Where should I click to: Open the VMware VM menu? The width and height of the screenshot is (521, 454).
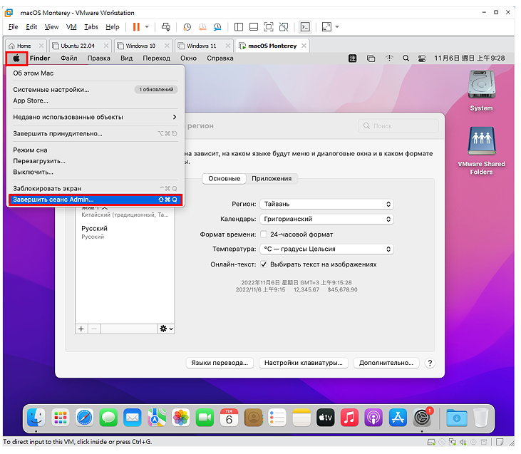click(x=71, y=27)
